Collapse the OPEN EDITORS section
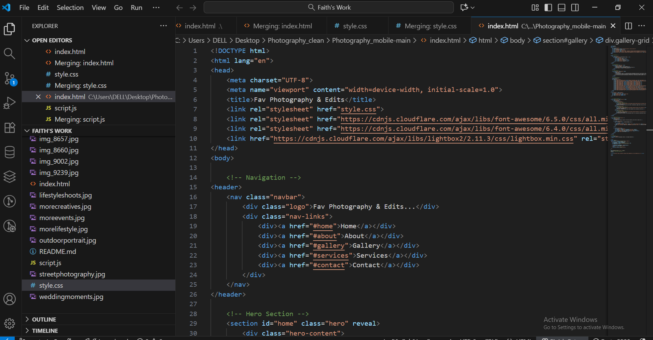This screenshot has height=340, width=653. pyautogui.click(x=52, y=40)
